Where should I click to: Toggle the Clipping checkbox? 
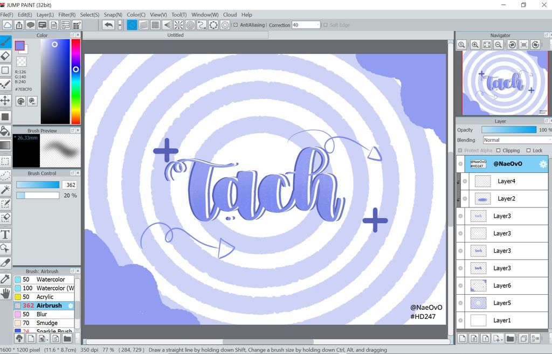[x=498, y=150]
